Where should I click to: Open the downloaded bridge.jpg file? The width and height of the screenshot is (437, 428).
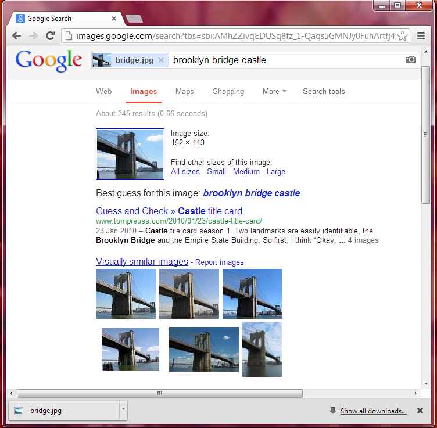[64, 411]
